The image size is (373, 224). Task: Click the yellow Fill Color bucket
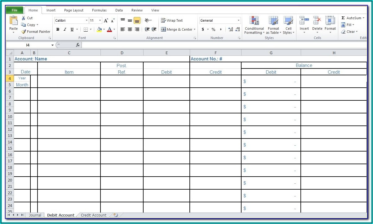pos(99,29)
